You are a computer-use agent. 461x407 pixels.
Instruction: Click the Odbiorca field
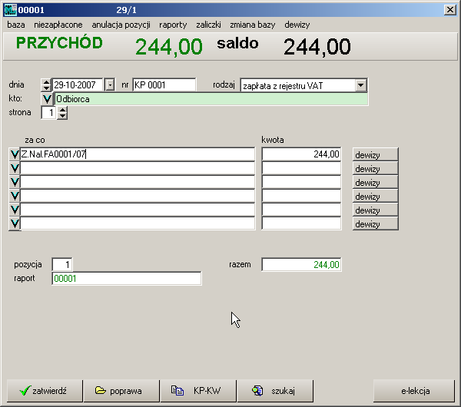click(211, 99)
